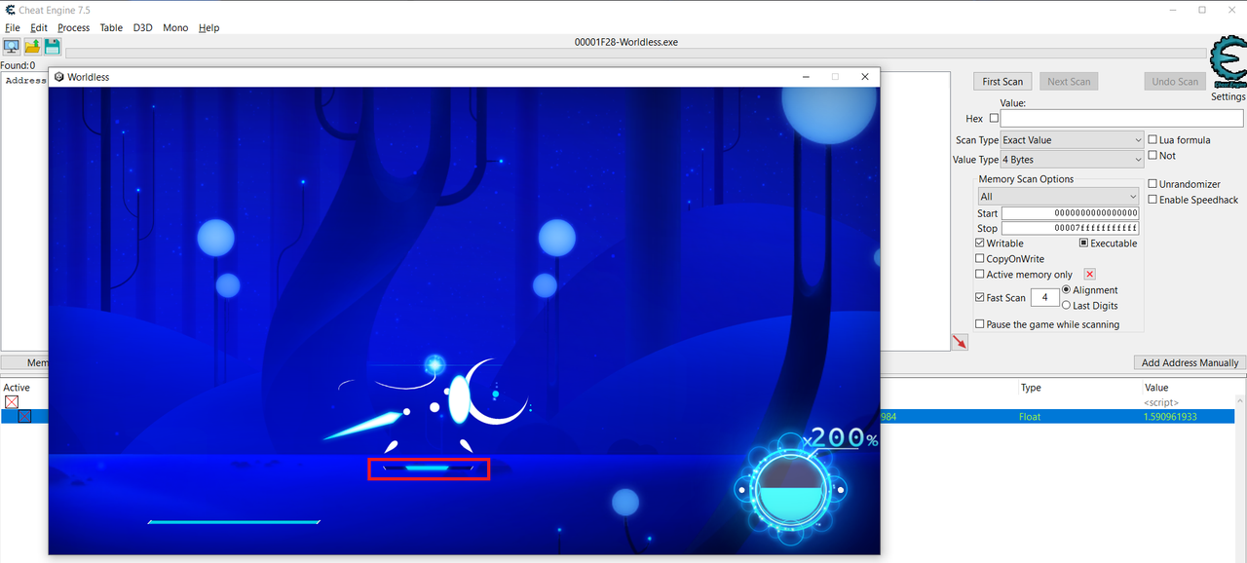The width and height of the screenshot is (1247, 563).
Task: Toggle the Active box of the Float row
Action: tap(24, 417)
